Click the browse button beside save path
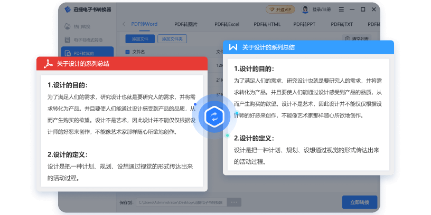Image resolution: width=431 pixels, height=215 pixels. click(x=234, y=202)
